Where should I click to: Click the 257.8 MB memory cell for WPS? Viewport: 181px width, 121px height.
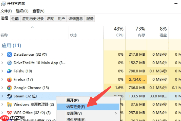point(136,113)
